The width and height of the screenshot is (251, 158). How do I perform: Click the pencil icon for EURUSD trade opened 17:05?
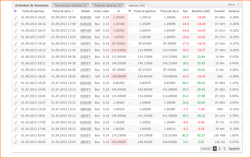(16, 122)
